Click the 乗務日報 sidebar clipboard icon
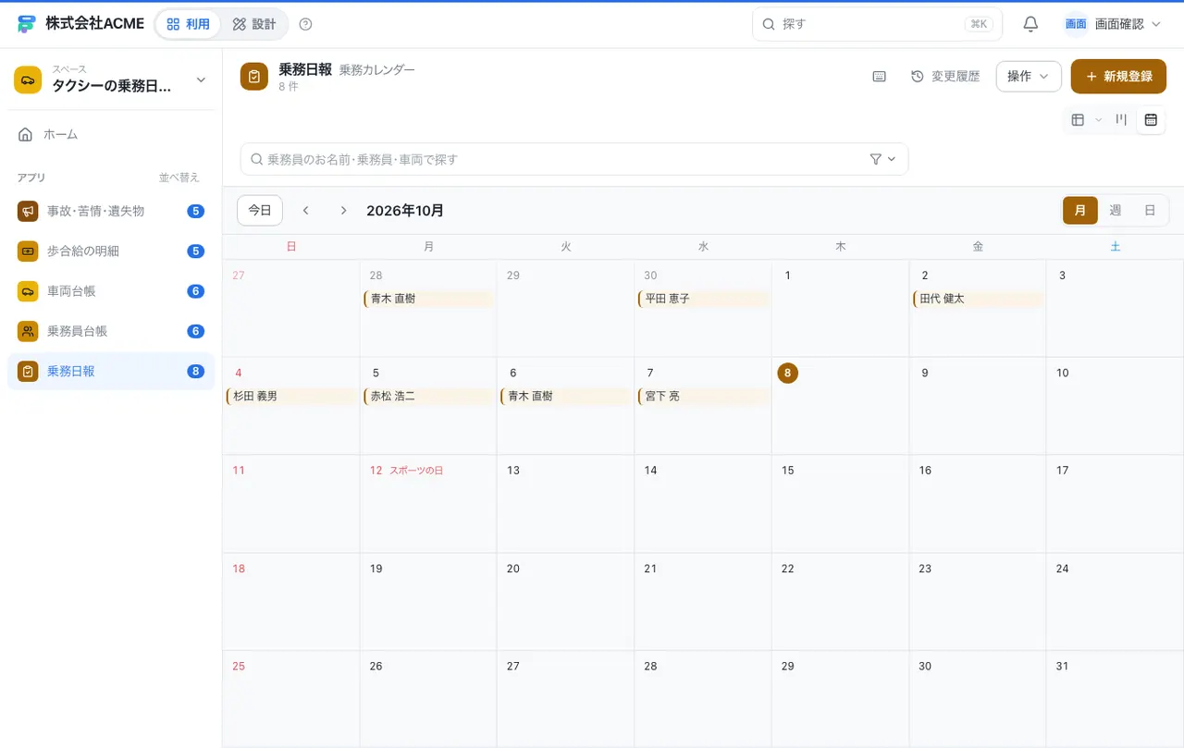 tap(28, 371)
